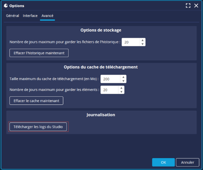Click the Options window logo icon

(5, 6)
